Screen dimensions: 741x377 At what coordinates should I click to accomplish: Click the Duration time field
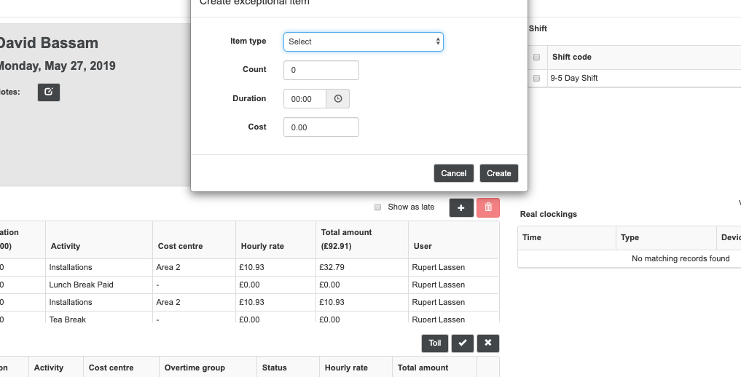pyautogui.click(x=305, y=99)
